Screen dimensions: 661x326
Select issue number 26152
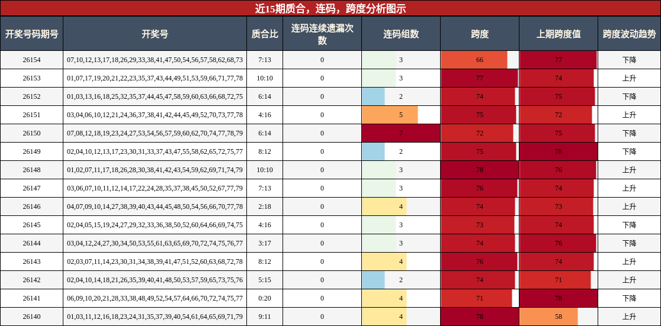click(31, 96)
